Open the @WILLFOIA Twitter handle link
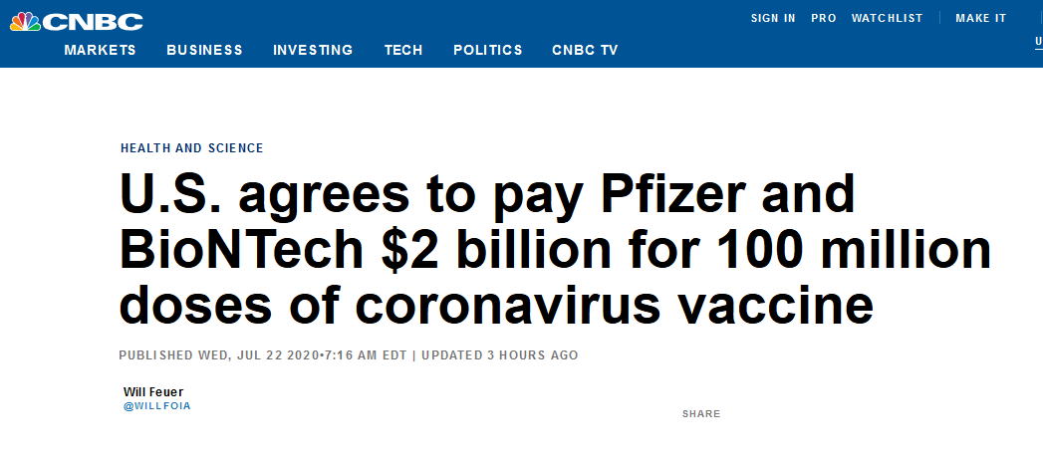 click(157, 406)
